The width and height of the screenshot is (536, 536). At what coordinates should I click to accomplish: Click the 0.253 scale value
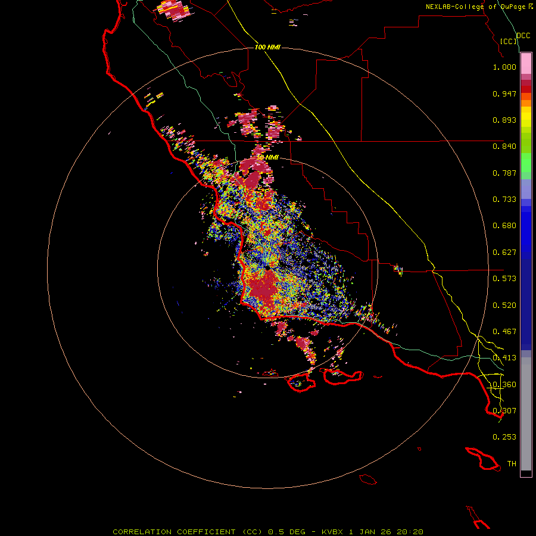pyautogui.click(x=504, y=437)
